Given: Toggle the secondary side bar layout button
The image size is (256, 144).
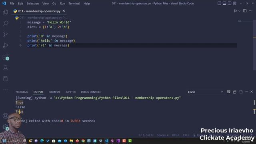Looking at the screenshot, I should 230,3.
